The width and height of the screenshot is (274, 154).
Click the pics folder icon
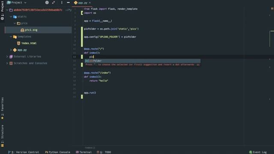(19, 24)
